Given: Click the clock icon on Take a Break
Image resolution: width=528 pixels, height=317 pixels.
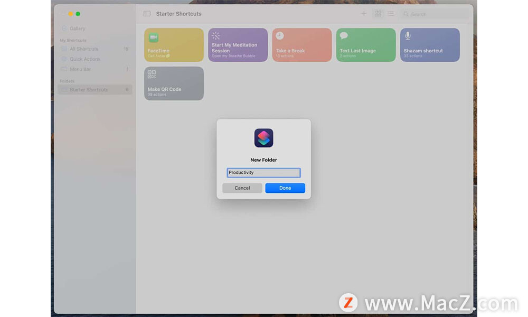Looking at the screenshot, I should coord(280,36).
